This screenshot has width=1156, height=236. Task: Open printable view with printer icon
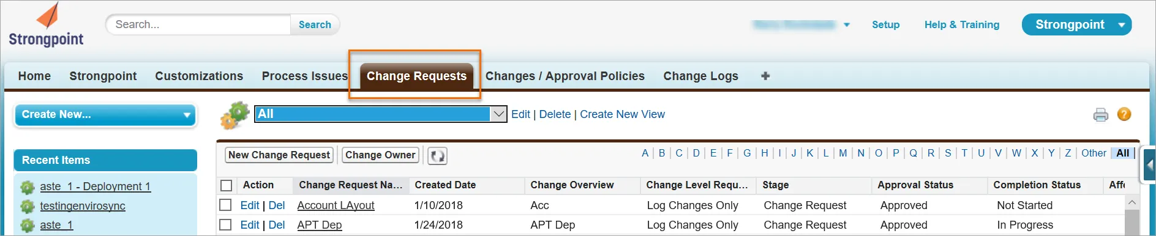coord(1101,114)
